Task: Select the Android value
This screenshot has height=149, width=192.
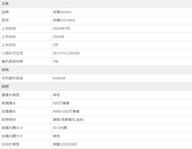Action: coord(59,78)
